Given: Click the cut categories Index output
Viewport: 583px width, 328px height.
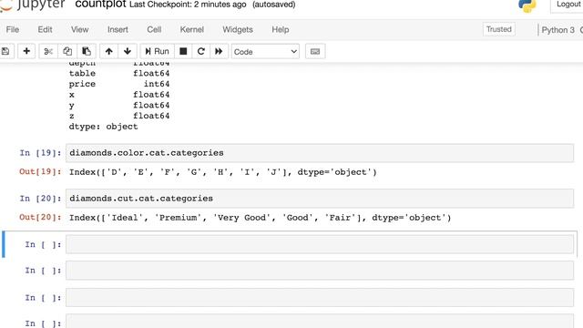Looking at the screenshot, I should pos(261,218).
